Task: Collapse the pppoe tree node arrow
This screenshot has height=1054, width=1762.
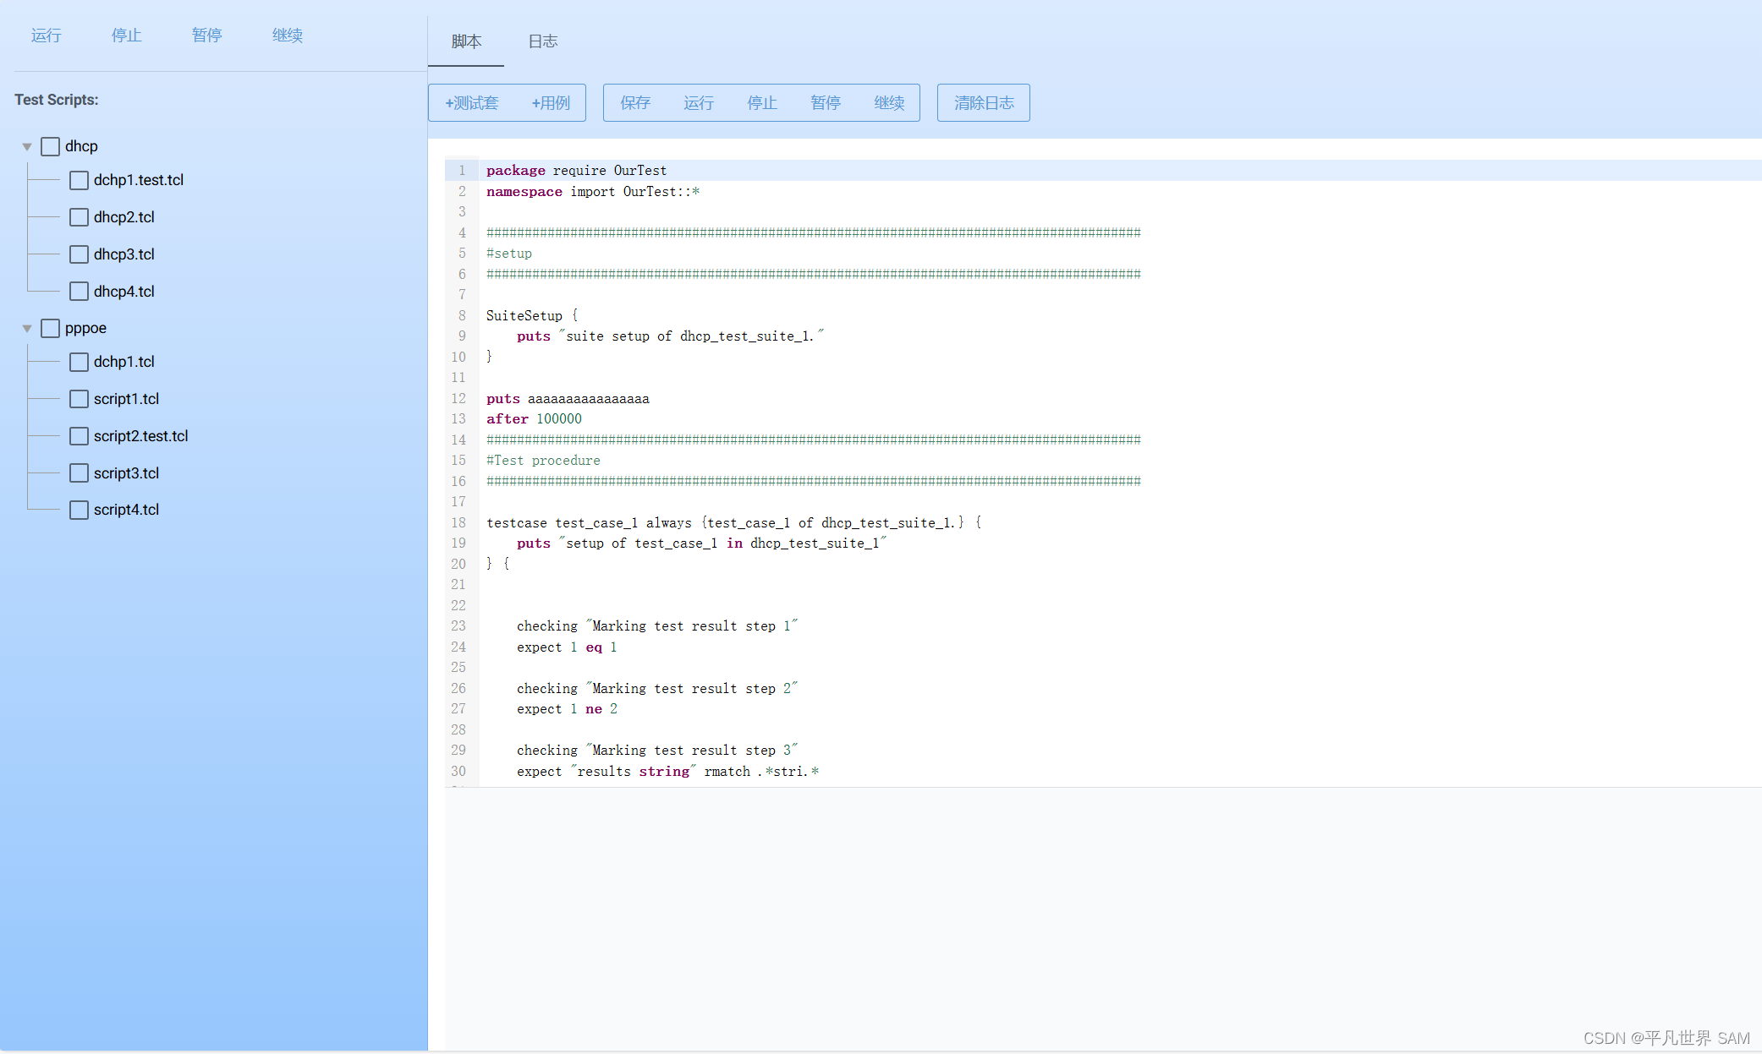Action: (x=27, y=329)
